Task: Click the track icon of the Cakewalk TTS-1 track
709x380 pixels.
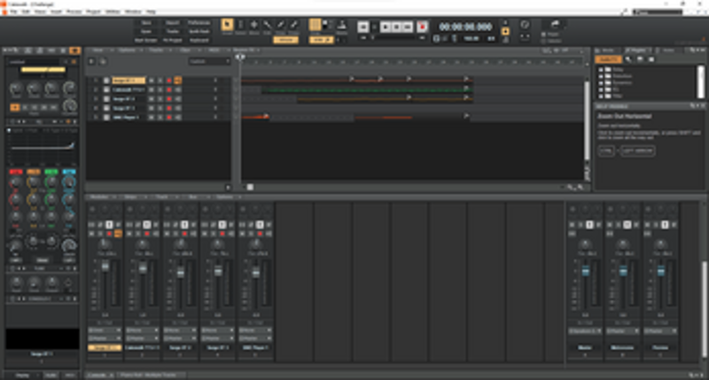Action: (106, 89)
